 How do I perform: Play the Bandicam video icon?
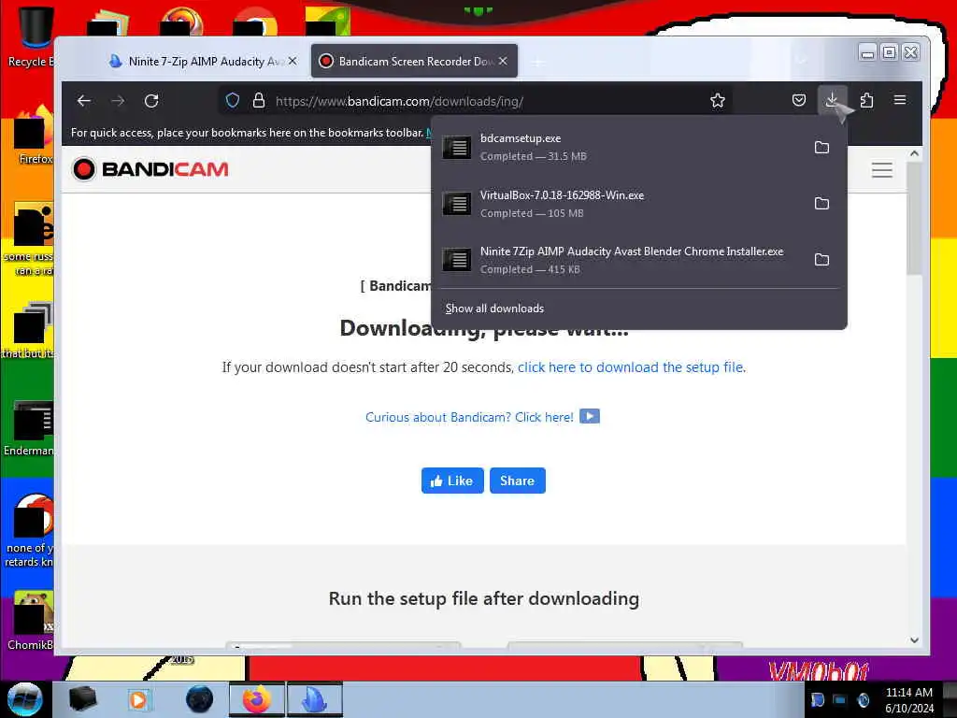tap(590, 416)
